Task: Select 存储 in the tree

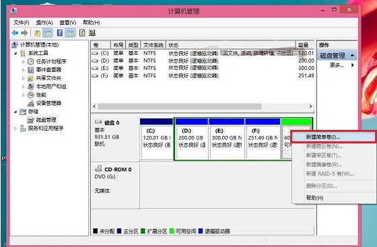Action: coord(33,112)
